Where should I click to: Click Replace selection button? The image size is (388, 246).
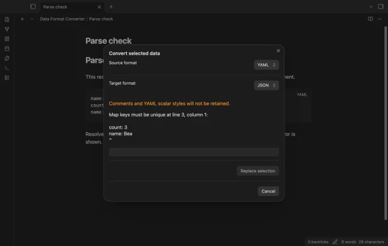point(258,171)
